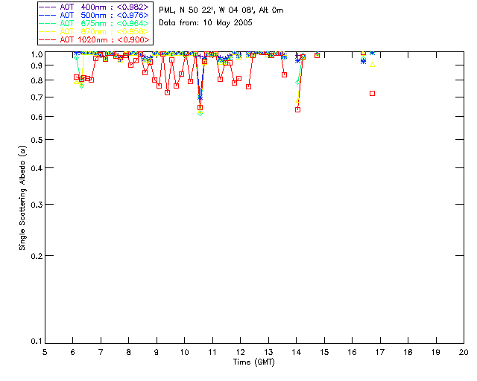477x381 pixels.
Task: Click the AOT 675nm green legend entry
Action: (94, 23)
